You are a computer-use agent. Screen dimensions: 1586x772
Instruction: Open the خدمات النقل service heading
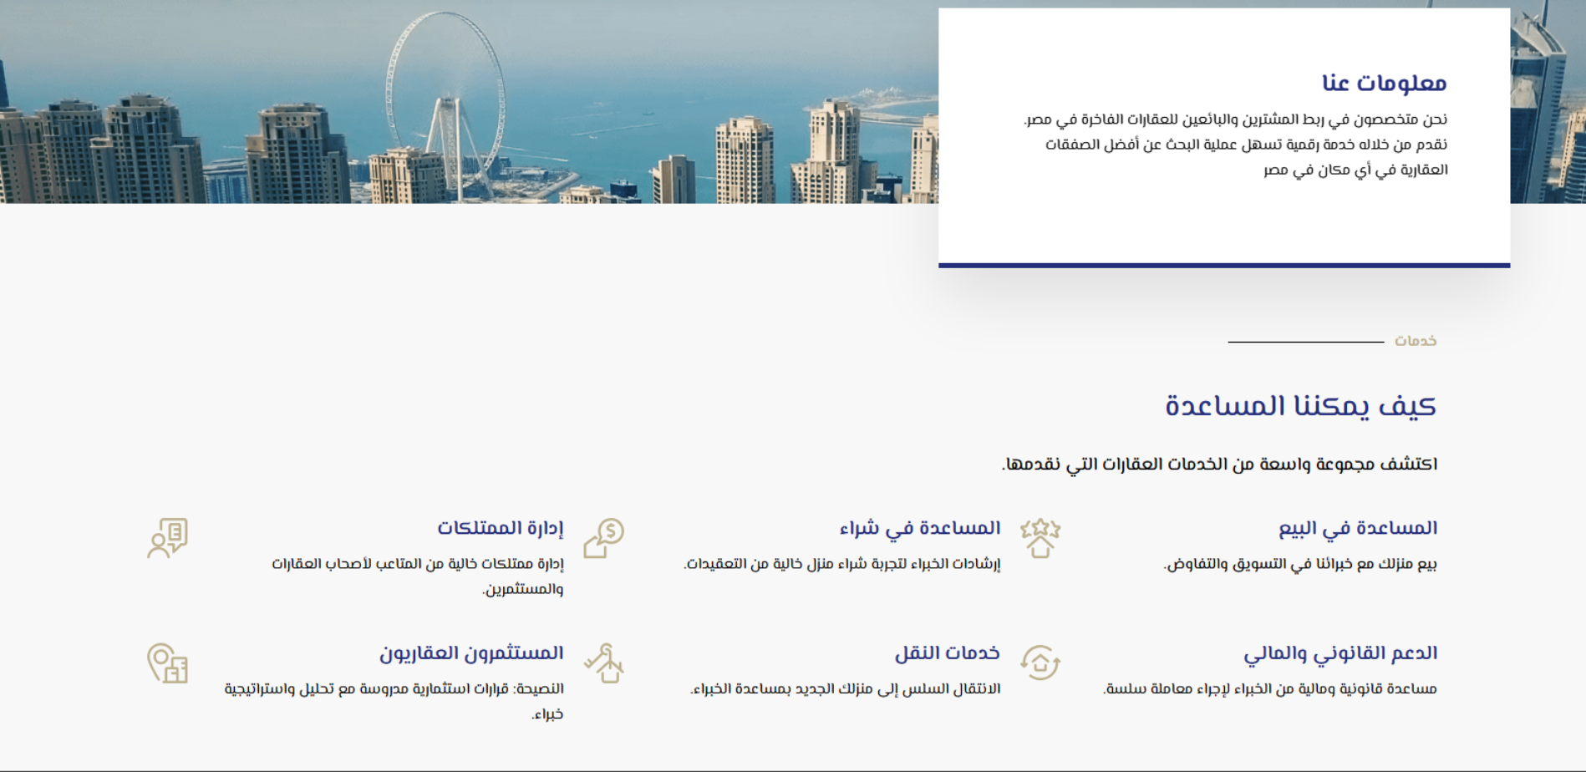click(x=947, y=653)
